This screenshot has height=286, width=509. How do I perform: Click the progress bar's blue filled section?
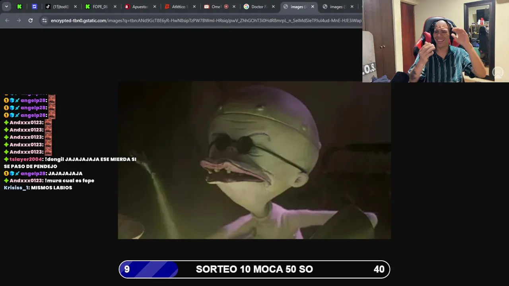pos(148,269)
